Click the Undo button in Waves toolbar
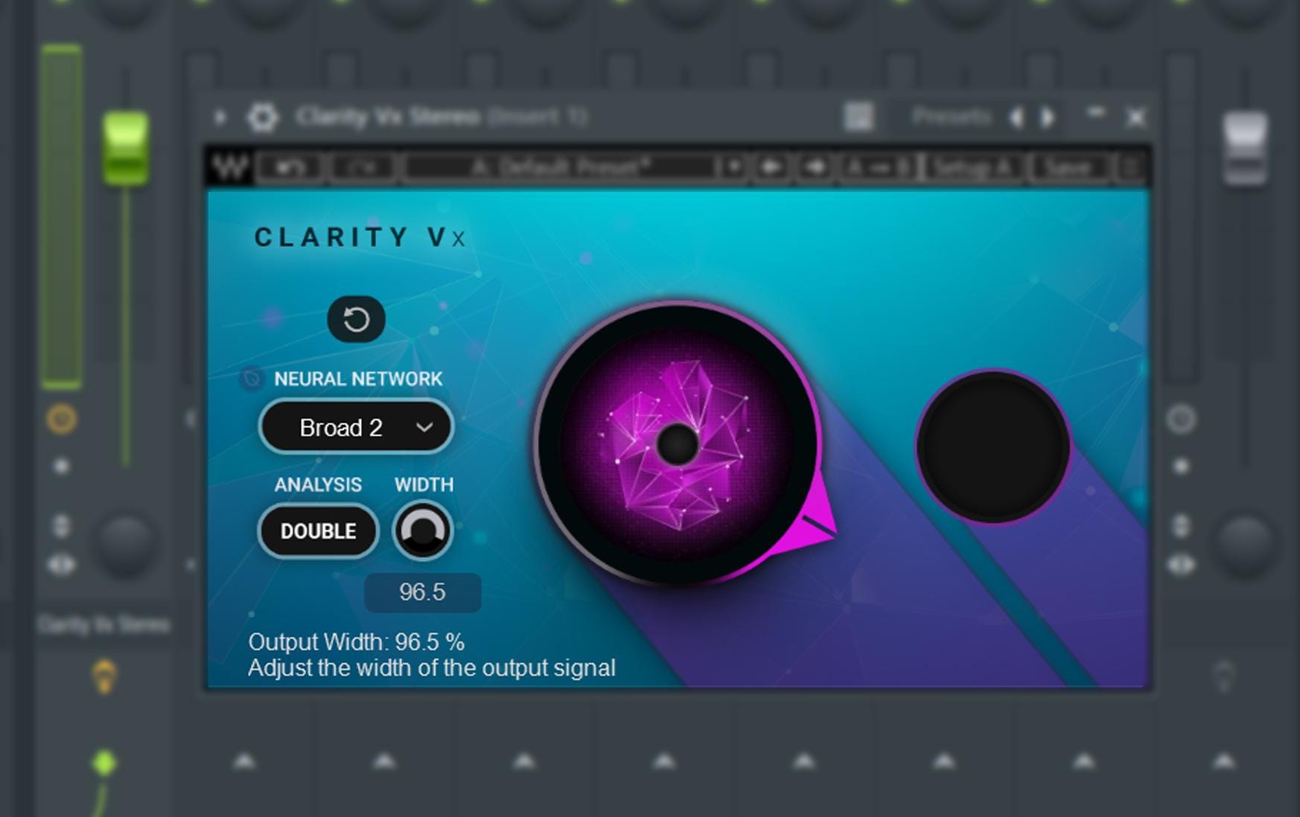Image resolution: width=1300 pixels, height=817 pixels. 290,167
